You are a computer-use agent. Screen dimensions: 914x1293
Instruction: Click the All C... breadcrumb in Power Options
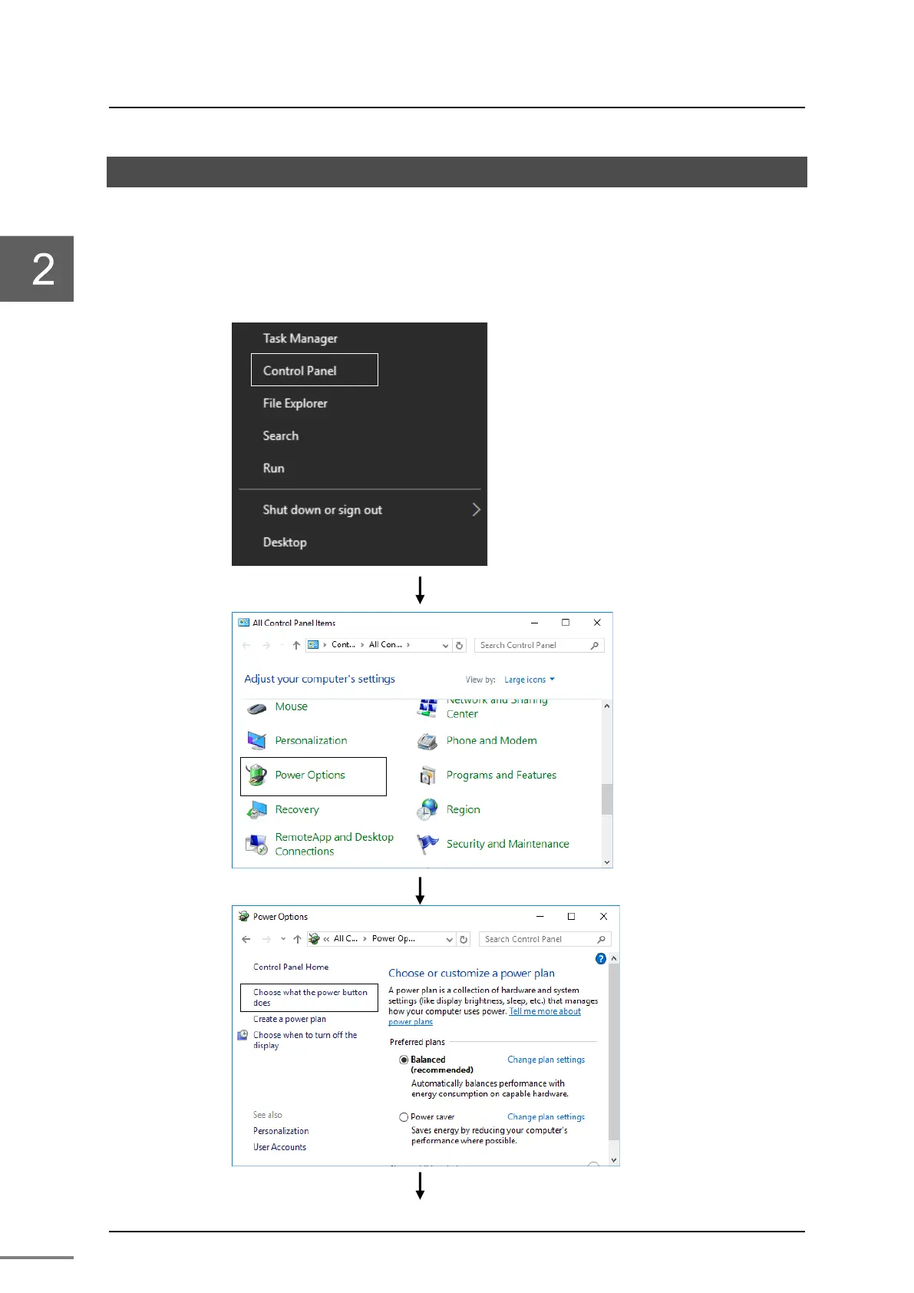click(345, 938)
